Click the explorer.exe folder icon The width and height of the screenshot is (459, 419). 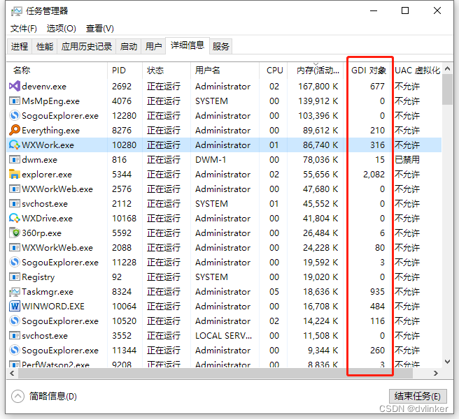(x=14, y=174)
